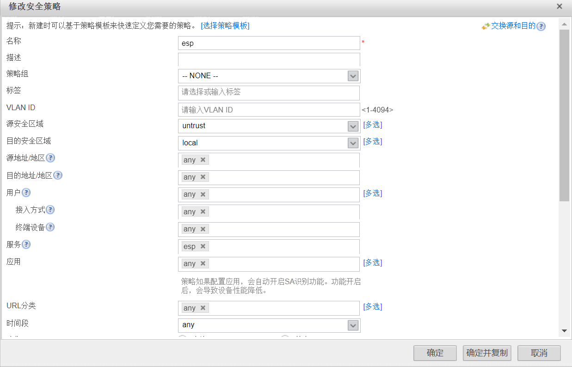The width and height of the screenshot is (572, 367).
Task: Click inside the 应用 tag field
Action: coord(269,264)
